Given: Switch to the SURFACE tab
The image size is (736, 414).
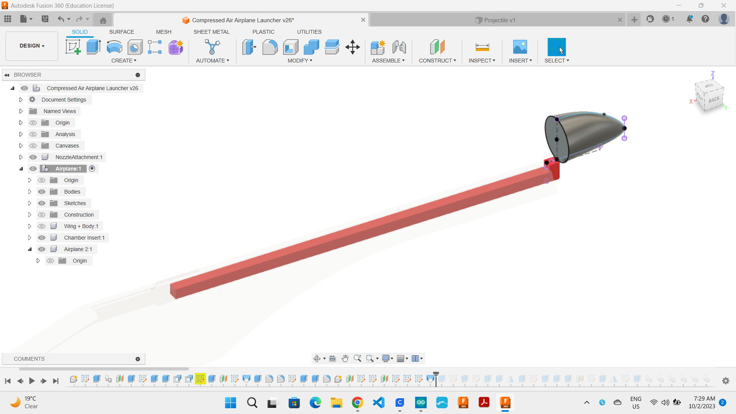Looking at the screenshot, I should (x=122, y=32).
